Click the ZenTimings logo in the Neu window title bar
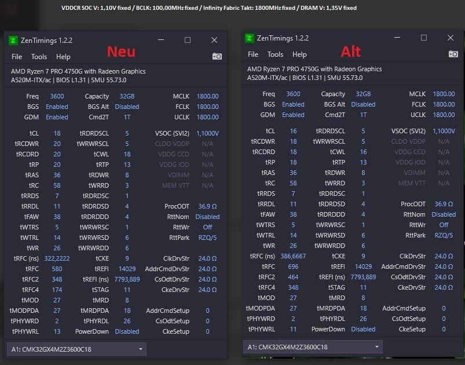Image resolution: width=465 pixels, height=365 pixels. tap(13, 41)
